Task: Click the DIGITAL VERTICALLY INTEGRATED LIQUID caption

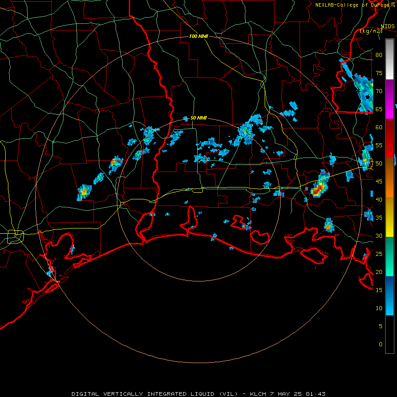Action: click(154, 394)
